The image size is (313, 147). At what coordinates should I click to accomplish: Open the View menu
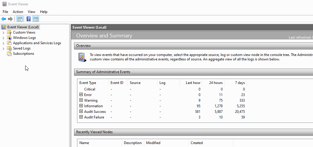pyautogui.click(x=31, y=12)
